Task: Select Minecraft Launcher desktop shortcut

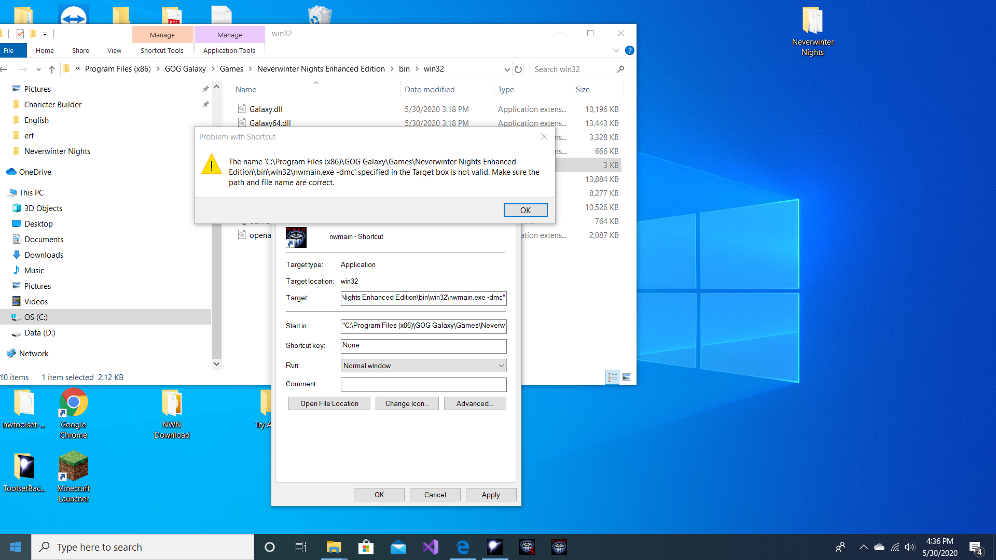Action: coord(73,477)
